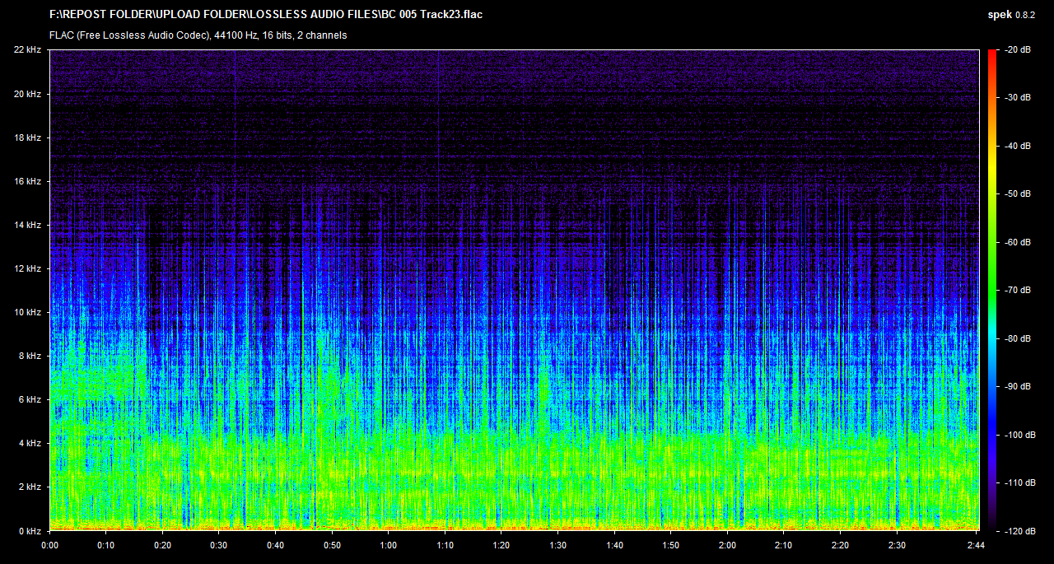Click the 0:30 time axis marker
The height and width of the screenshot is (564, 1054).
coord(219,545)
